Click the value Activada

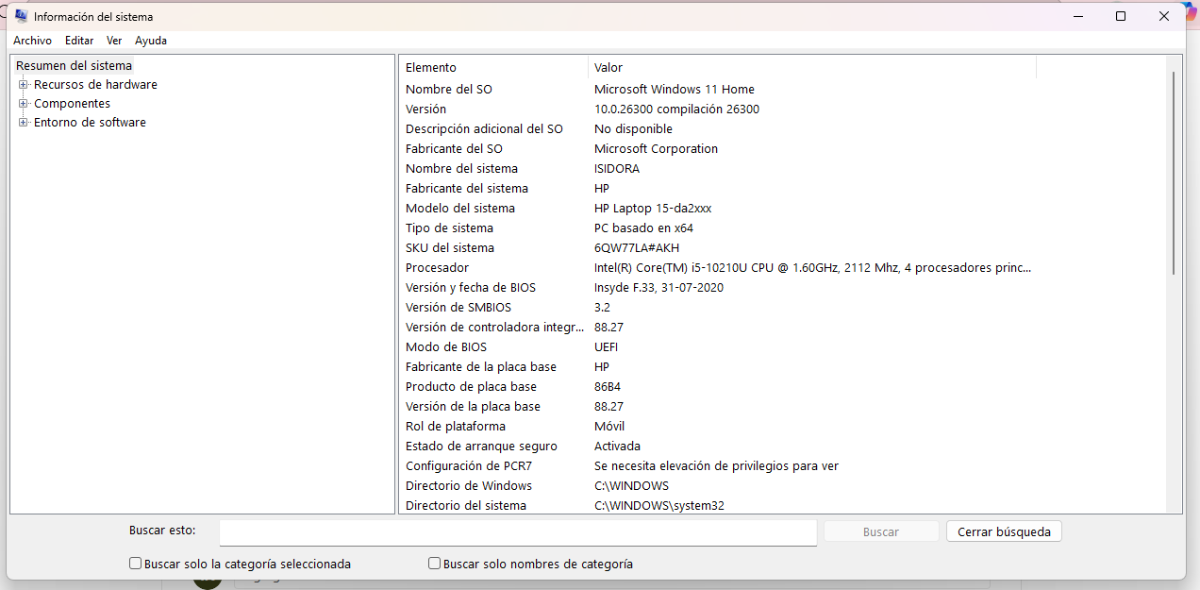pyautogui.click(x=618, y=447)
